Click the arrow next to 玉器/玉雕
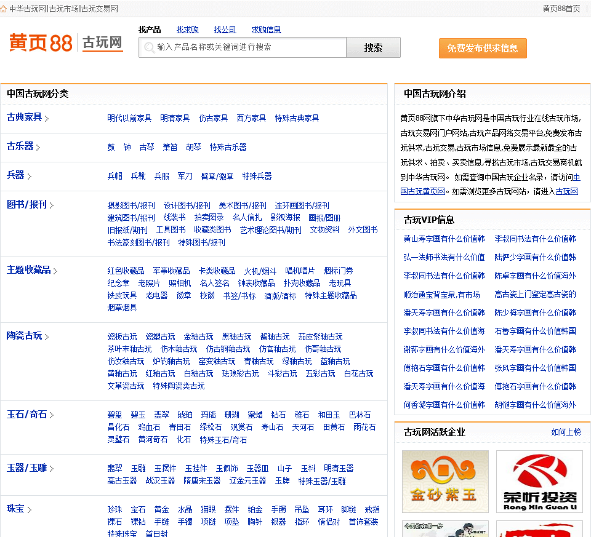Viewport: 591px width, 537px height. point(52,469)
